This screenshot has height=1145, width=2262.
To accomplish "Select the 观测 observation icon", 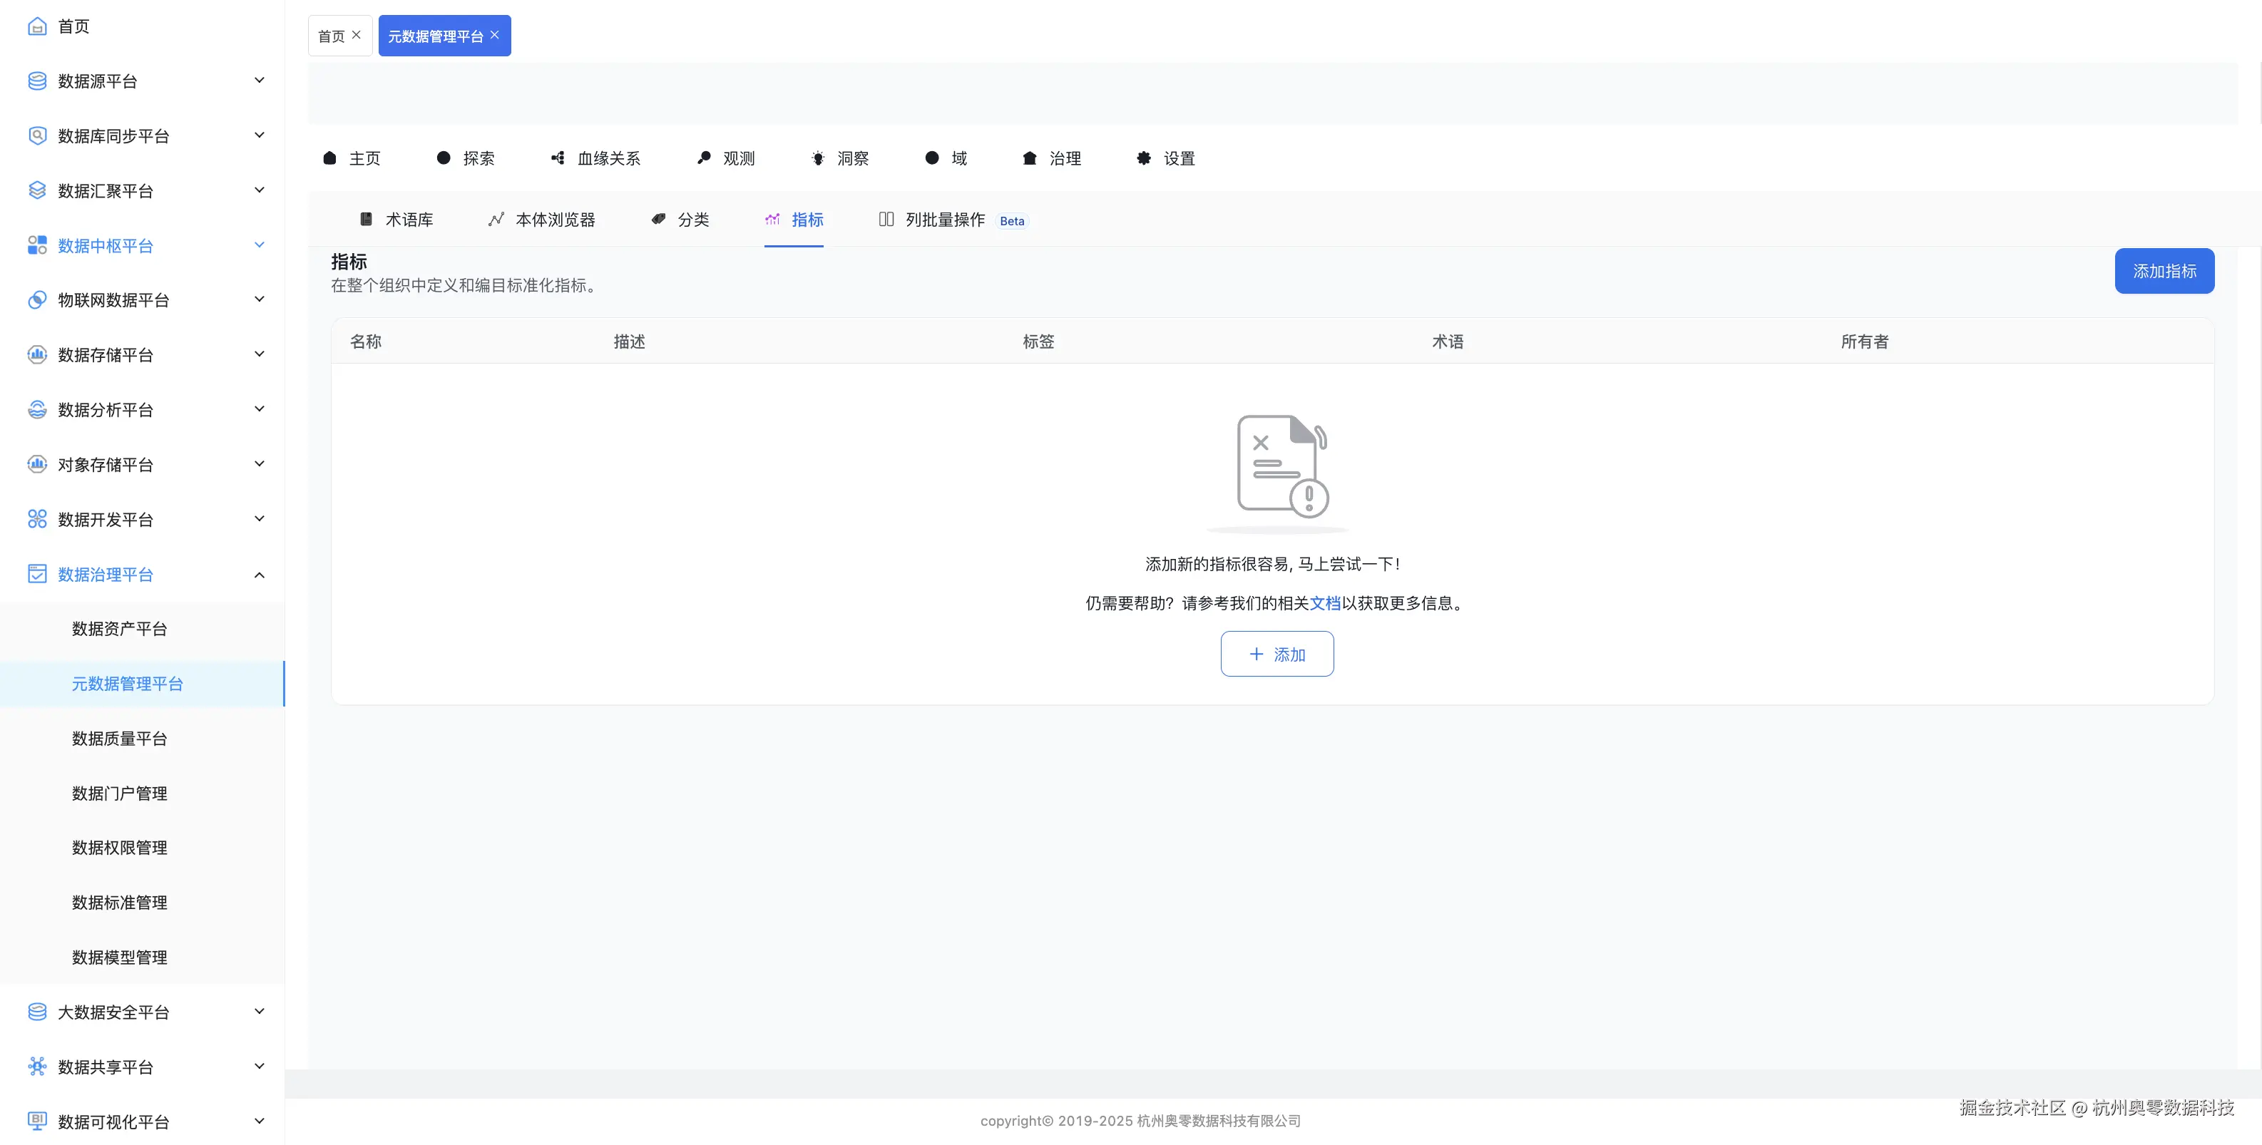I will (x=702, y=158).
